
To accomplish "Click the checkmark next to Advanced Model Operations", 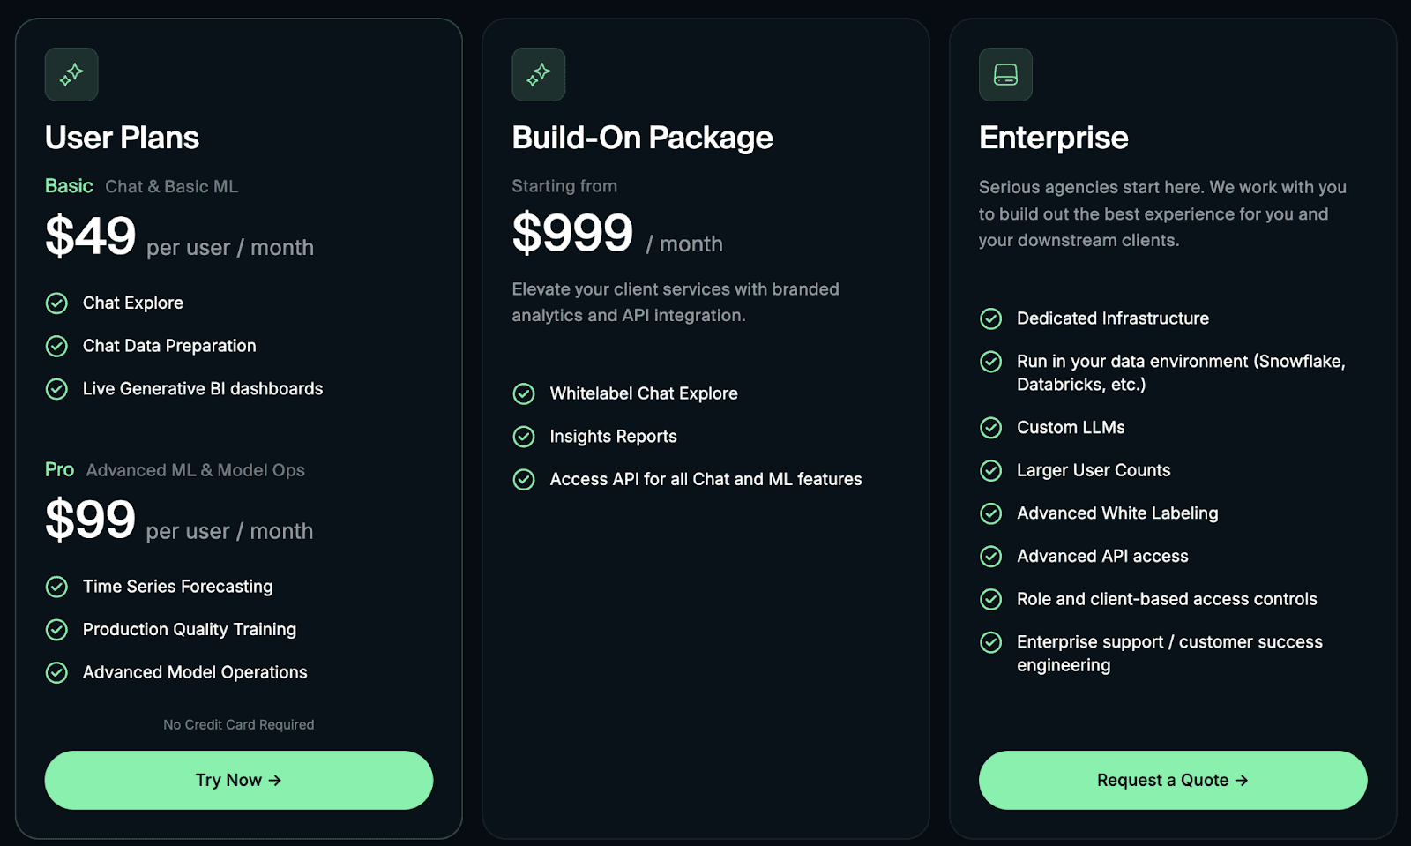I will pos(56,673).
